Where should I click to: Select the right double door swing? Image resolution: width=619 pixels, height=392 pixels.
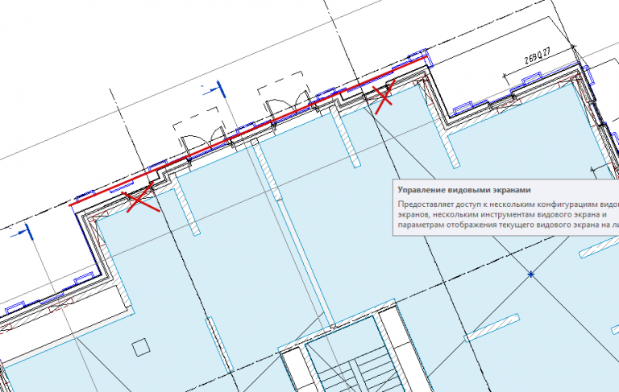(x=288, y=105)
